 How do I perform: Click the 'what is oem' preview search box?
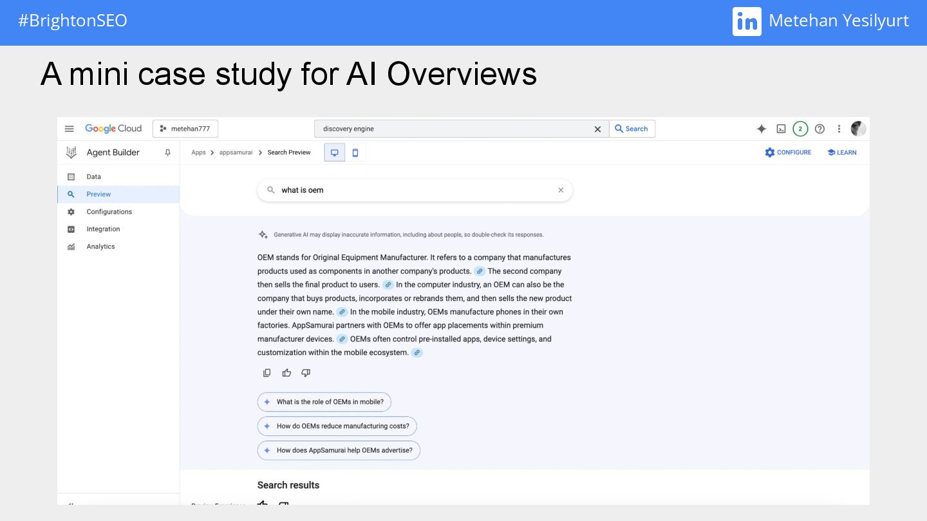pyautogui.click(x=415, y=190)
